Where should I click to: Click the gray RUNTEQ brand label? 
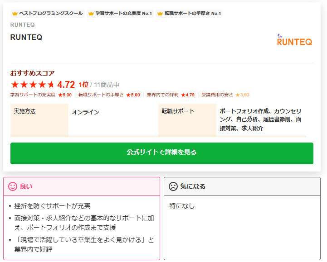coord(23,25)
